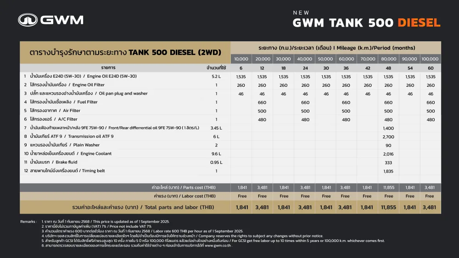Click the Engine Coolant 2,016 price cell
The height and width of the screenshot is (258, 459).
coord(388,154)
